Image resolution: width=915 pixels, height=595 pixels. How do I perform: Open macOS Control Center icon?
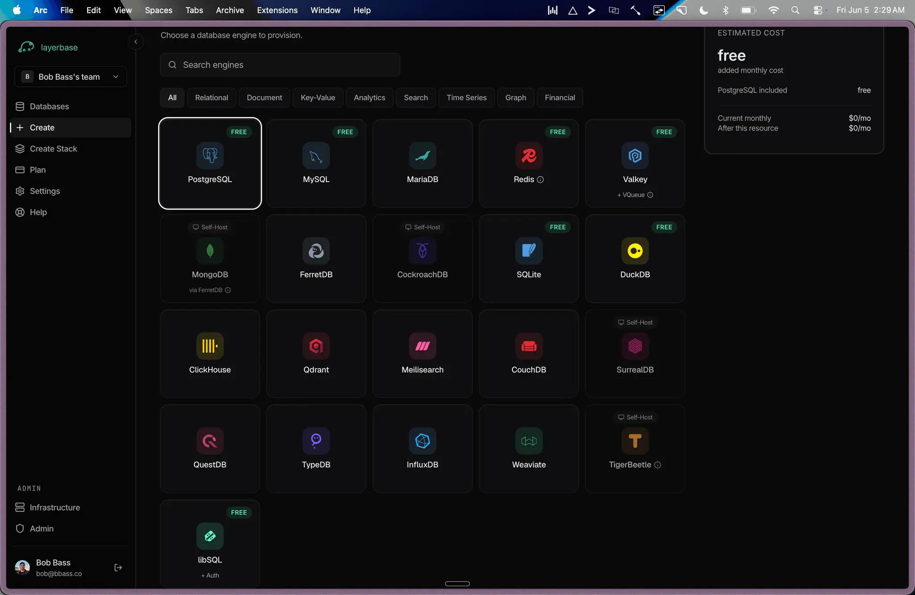(818, 10)
